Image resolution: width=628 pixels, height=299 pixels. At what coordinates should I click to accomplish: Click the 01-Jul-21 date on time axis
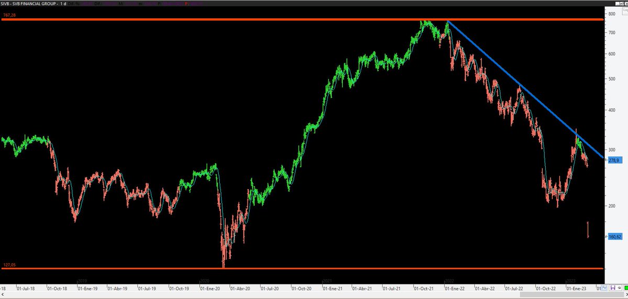392,287
